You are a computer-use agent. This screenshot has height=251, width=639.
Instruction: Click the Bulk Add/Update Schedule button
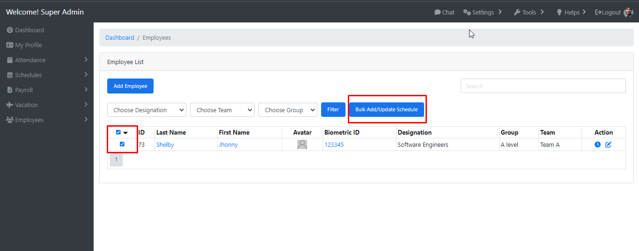click(x=387, y=110)
